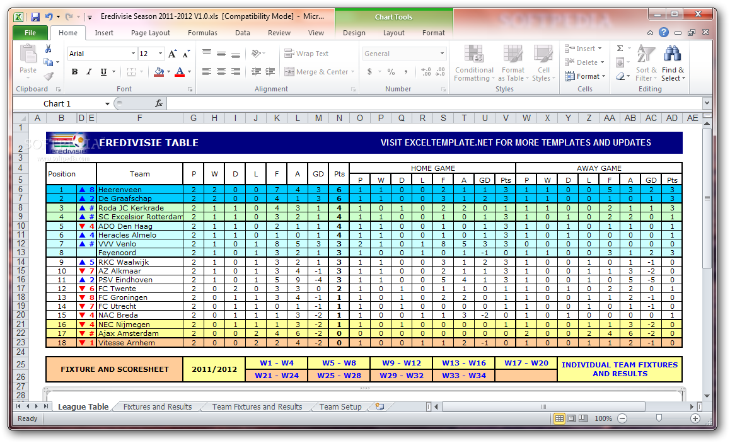Image resolution: width=730 pixels, height=443 pixels.
Task: Click the Comma Style icon
Action: (x=406, y=72)
